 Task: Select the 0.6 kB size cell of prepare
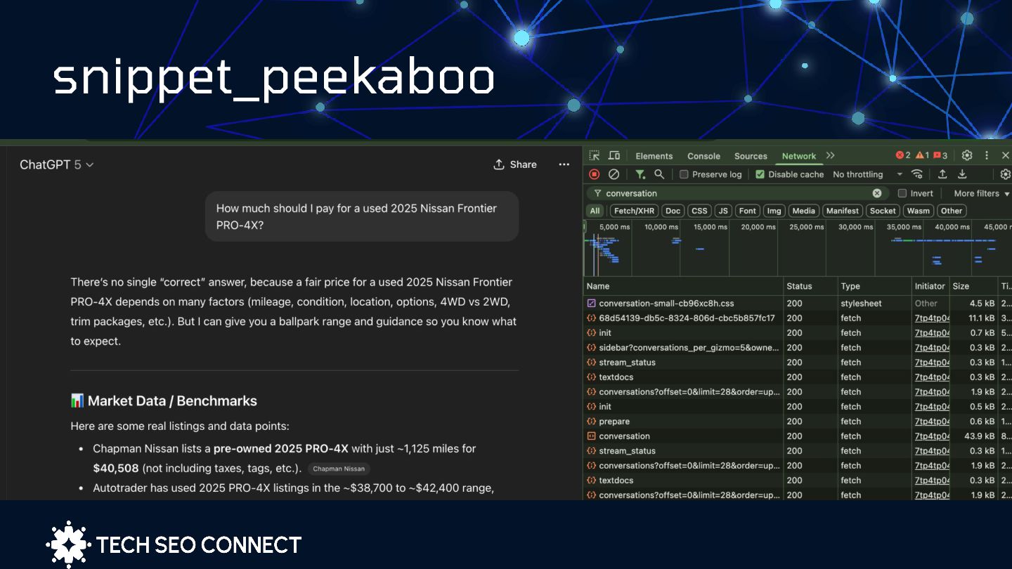(973, 421)
